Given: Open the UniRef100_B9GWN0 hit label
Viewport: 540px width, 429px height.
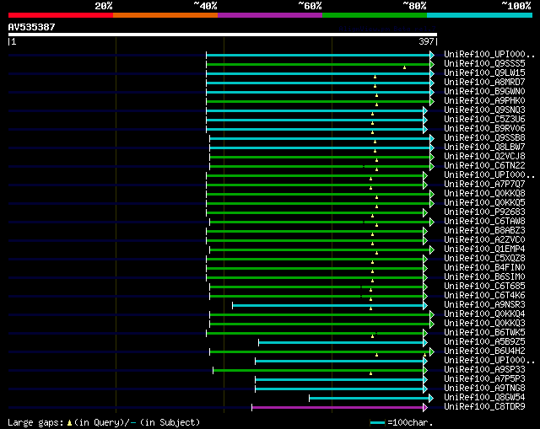Looking at the screenshot, I should pos(484,92).
